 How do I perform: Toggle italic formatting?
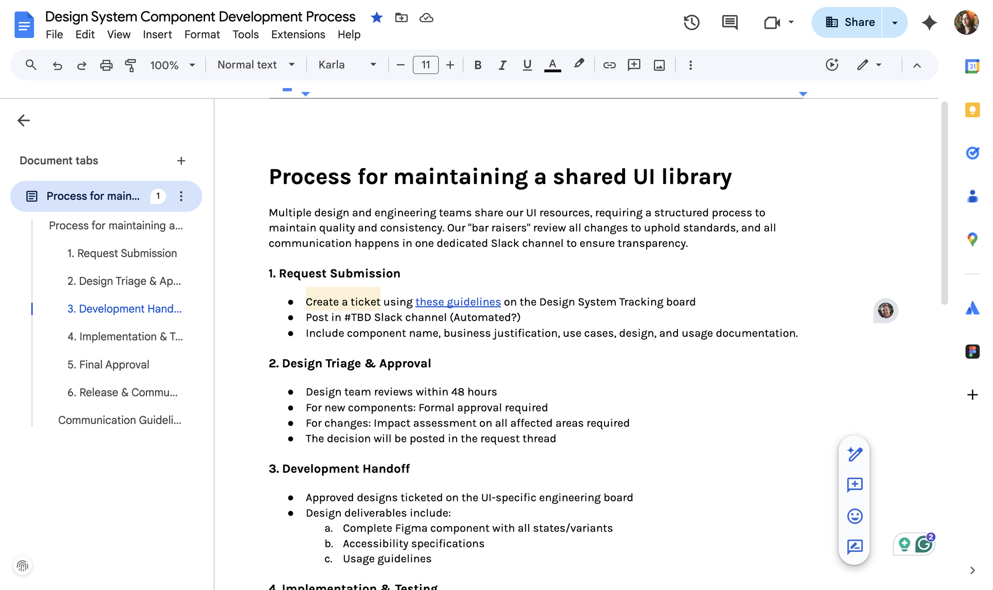click(502, 65)
